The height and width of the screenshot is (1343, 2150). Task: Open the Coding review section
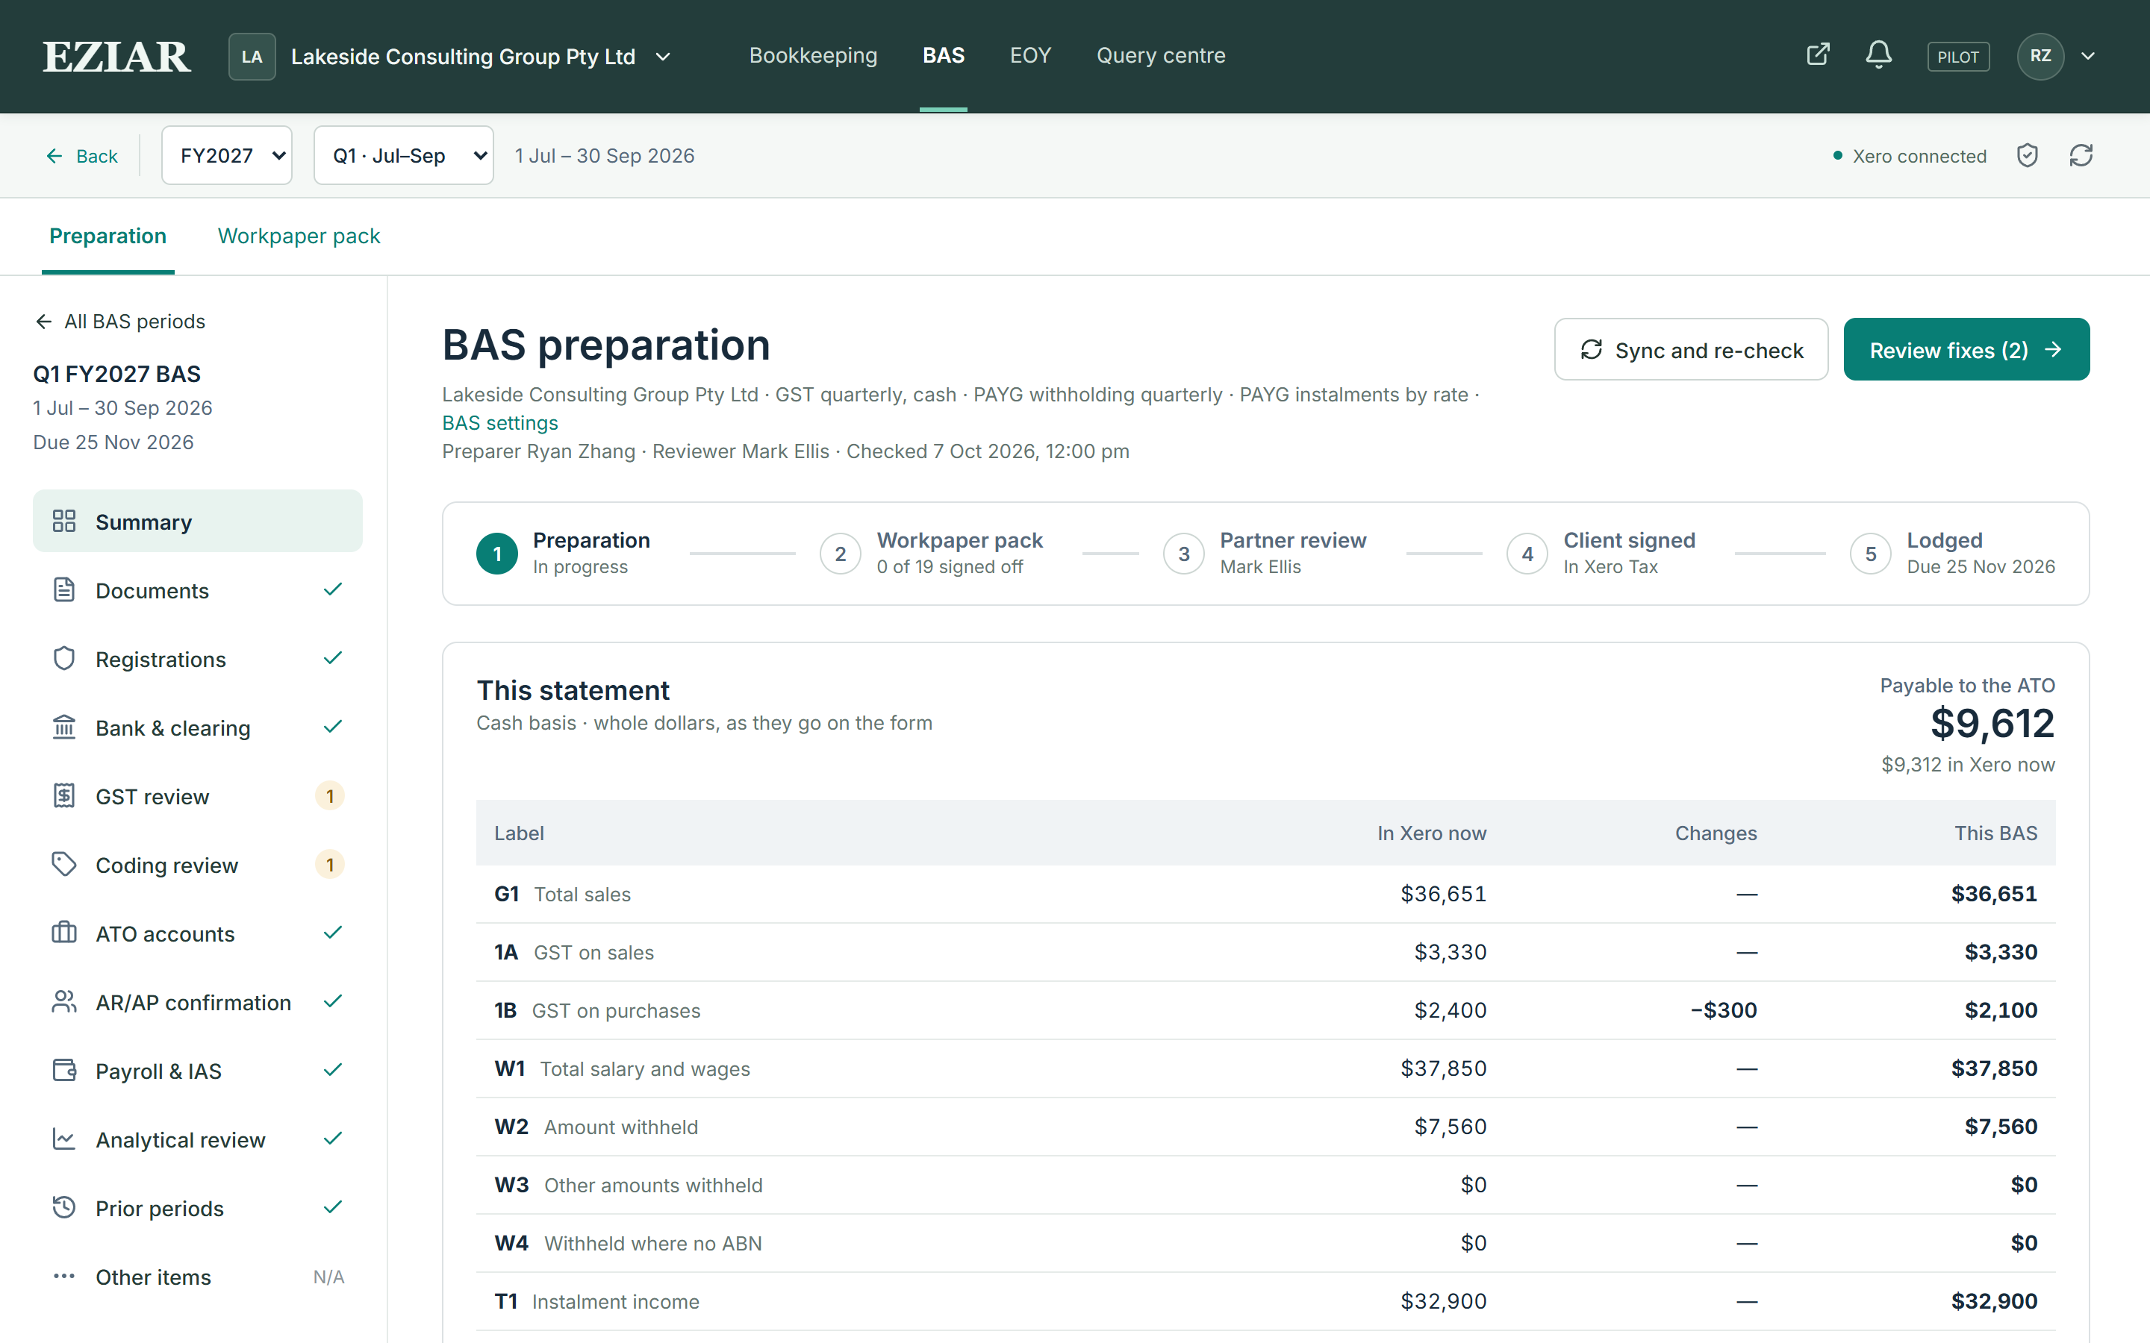(x=197, y=864)
